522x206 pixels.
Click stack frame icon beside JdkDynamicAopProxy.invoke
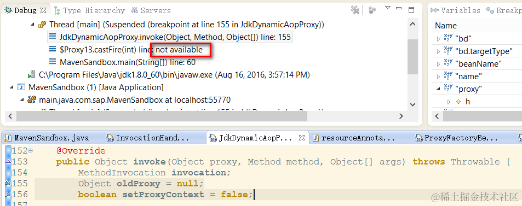pyautogui.click(x=52, y=37)
